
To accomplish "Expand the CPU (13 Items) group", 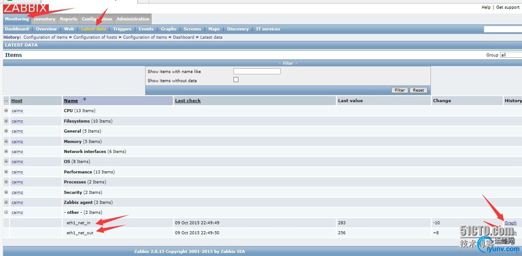I will coord(6,110).
